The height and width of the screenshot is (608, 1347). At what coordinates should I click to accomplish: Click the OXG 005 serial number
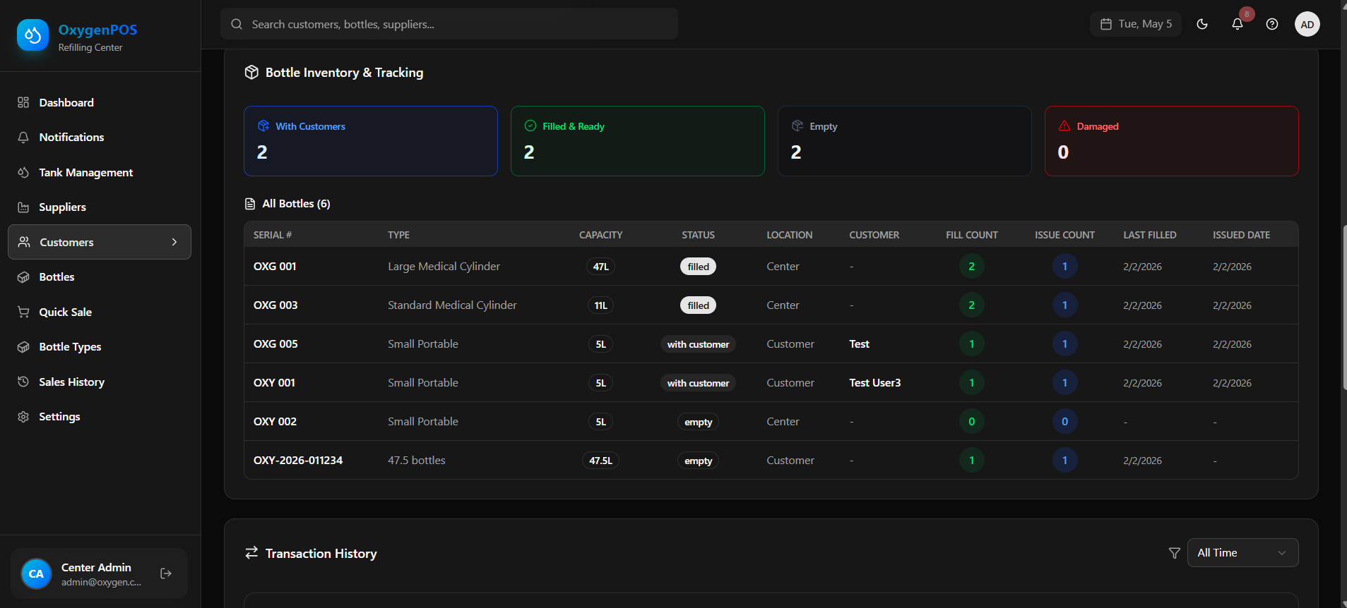coord(275,343)
